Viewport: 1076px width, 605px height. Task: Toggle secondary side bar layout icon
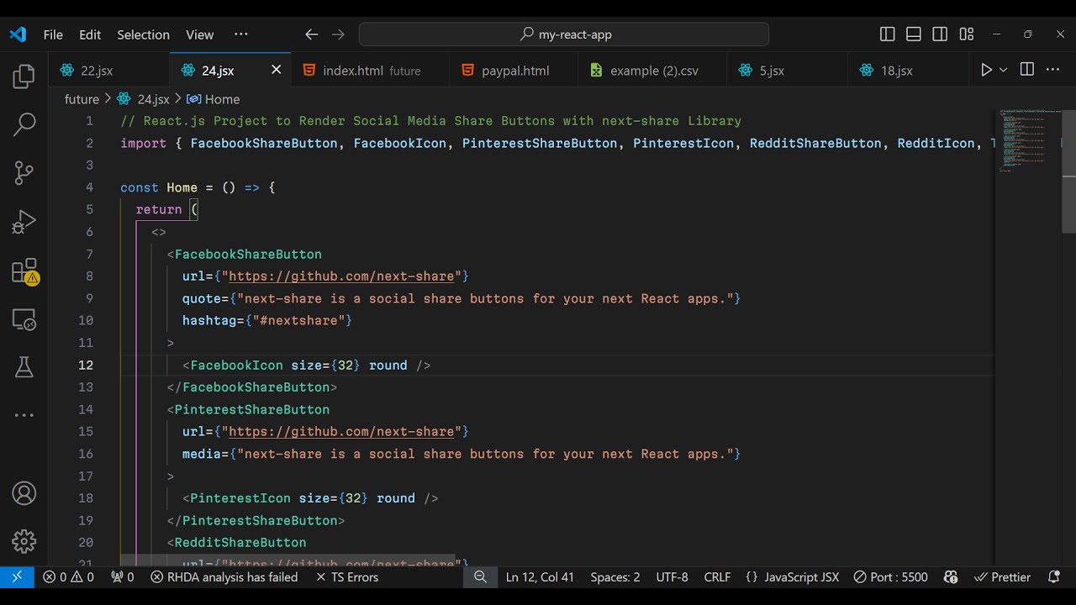click(x=940, y=34)
